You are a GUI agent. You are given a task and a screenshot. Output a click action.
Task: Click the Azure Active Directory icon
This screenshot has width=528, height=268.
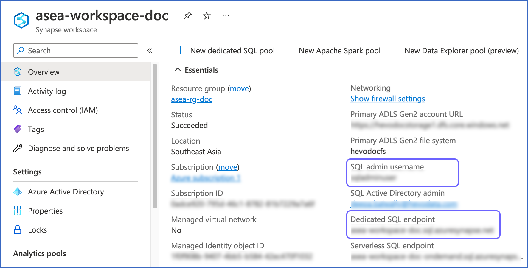(18, 191)
